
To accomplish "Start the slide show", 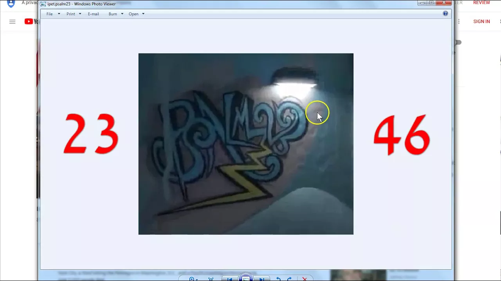I will coord(246,278).
